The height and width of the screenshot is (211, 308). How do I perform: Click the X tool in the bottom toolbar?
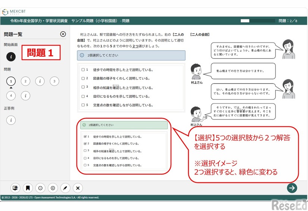tap(78, 188)
